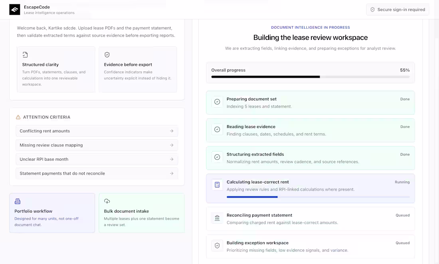Click Done status on Preparing document set
Viewport: 439px width, 264px height.
click(x=405, y=99)
